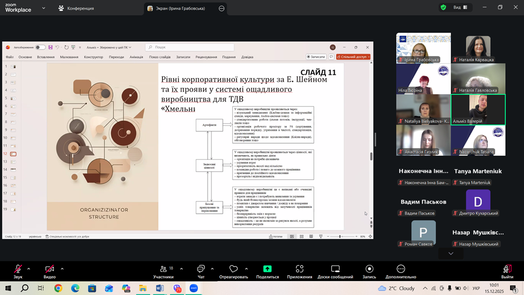The height and width of the screenshot is (295, 524).
Task: Open the Дополнительно more options icon
Action: tap(400, 269)
